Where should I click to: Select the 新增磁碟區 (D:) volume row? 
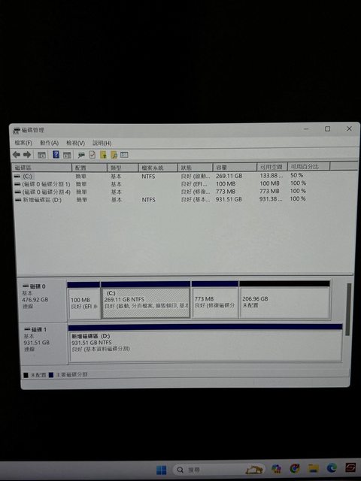[x=159, y=200]
